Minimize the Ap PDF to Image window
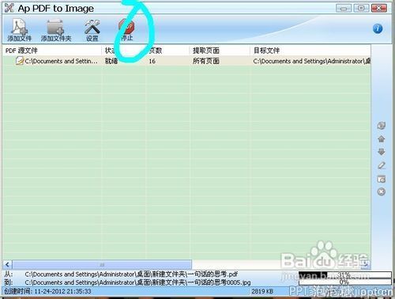 coord(344,8)
